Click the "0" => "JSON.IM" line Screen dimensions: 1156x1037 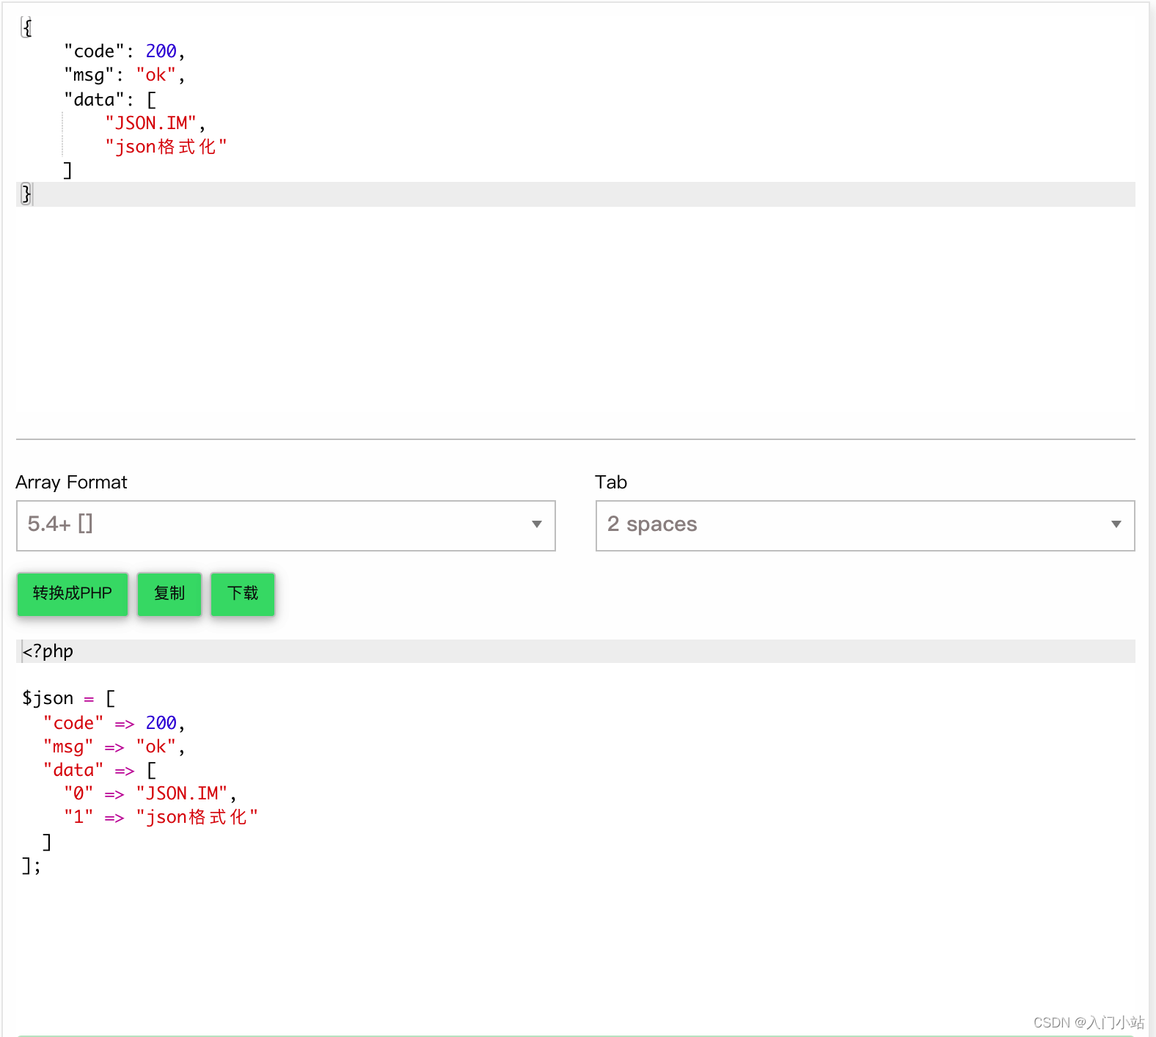point(150,794)
